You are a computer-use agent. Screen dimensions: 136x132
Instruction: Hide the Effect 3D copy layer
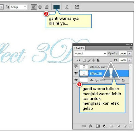[x=76, y=66]
